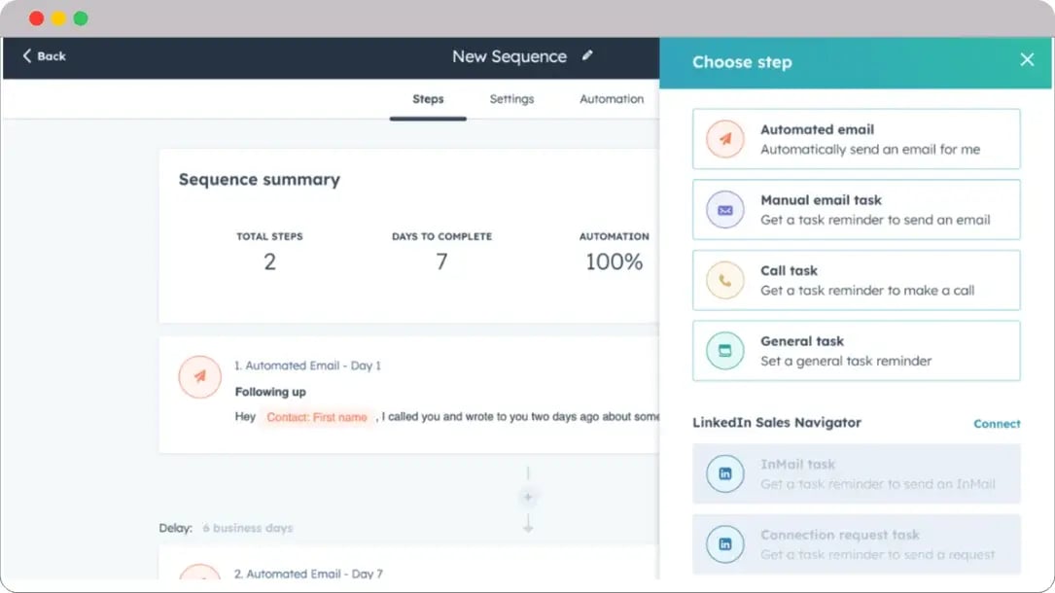Screen dimensions: 1055x593
Task: Click the InMail task LinkedIn icon
Action: [725, 473]
